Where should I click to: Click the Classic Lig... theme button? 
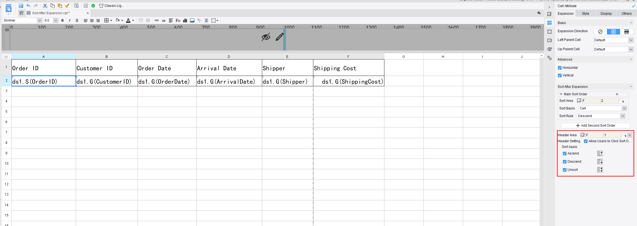click(x=112, y=6)
